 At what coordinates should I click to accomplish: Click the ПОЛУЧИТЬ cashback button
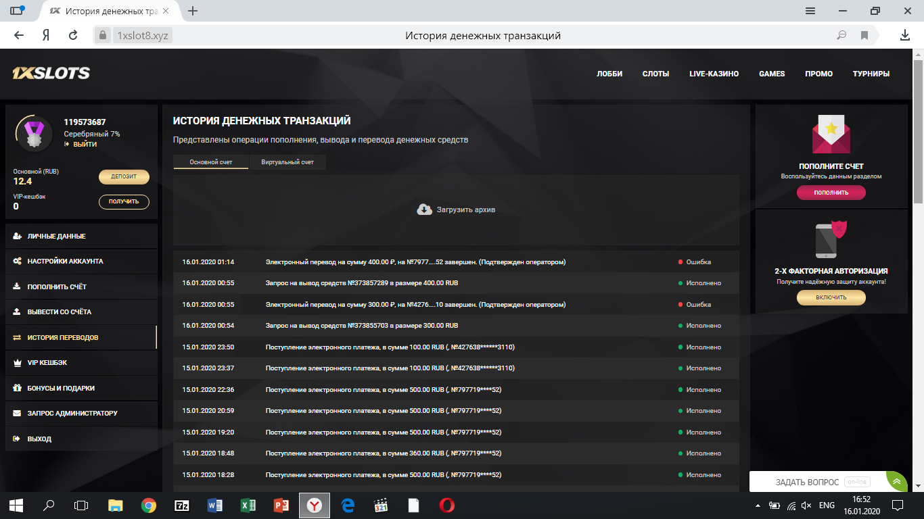click(124, 201)
